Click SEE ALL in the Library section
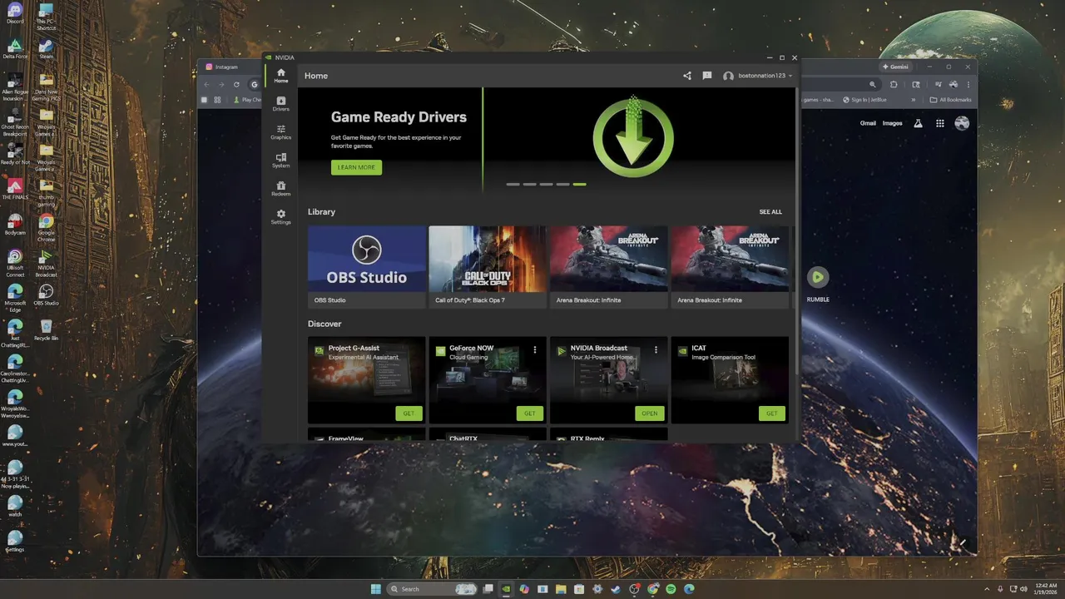Viewport: 1065px width, 599px height. [x=770, y=212]
